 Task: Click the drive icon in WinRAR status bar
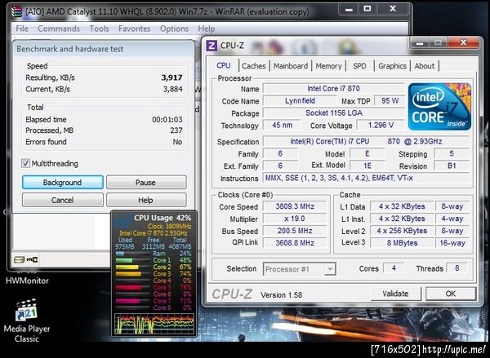tap(19, 259)
